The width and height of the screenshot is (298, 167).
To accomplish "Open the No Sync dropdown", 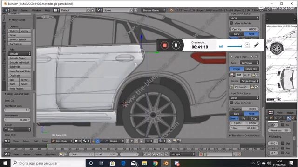I will coord(183,154).
